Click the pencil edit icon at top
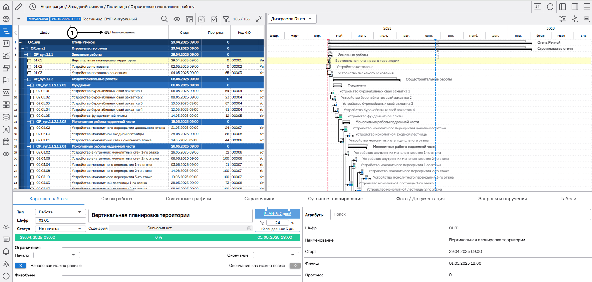The height and width of the screenshot is (282, 592). 19,7
